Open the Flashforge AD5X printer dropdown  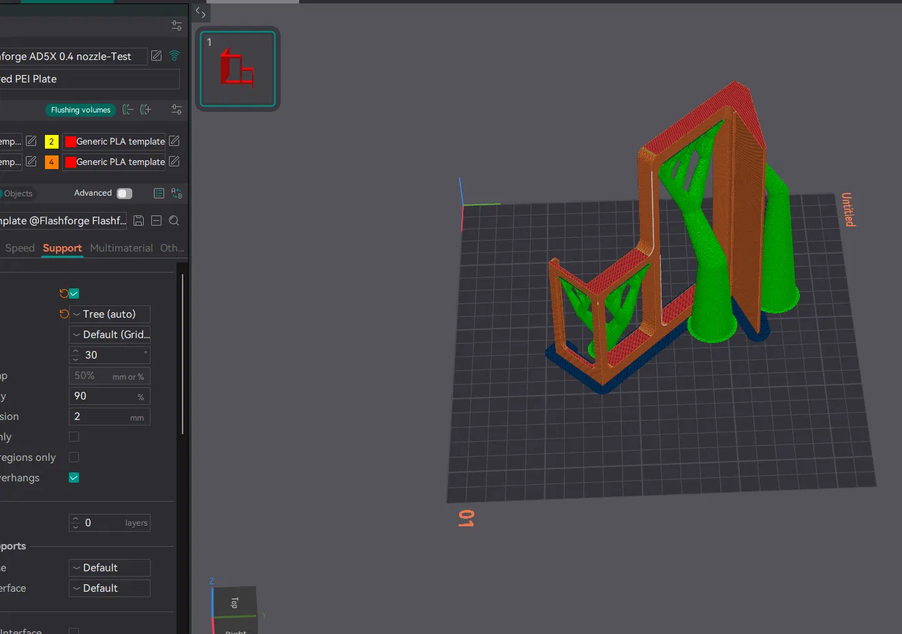pyautogui.click(x=73, y=57)
